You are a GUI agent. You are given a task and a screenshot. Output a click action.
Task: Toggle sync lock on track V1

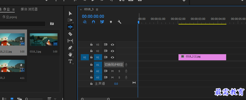click(x=106, y=57)
